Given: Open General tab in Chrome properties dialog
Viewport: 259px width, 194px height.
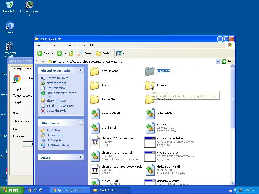Looking at the screenshot, I should (x=16, y=69).
